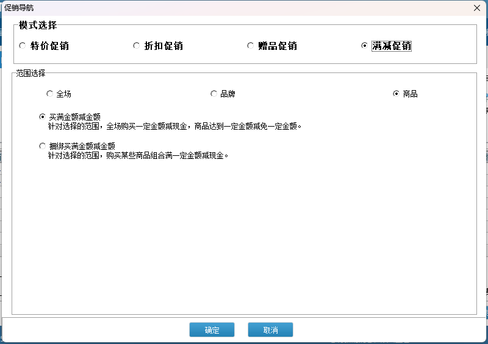Click empty bottom bar left of 确定
488x344 pixels.
coord(91,330)
